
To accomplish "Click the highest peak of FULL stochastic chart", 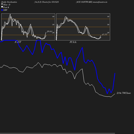I will point(66,17).
